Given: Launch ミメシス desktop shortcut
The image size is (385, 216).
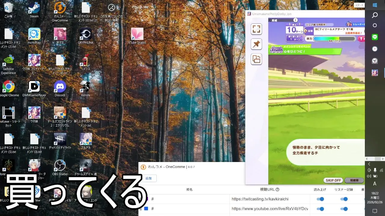Looking at the screenshot, I should [86, 62].
